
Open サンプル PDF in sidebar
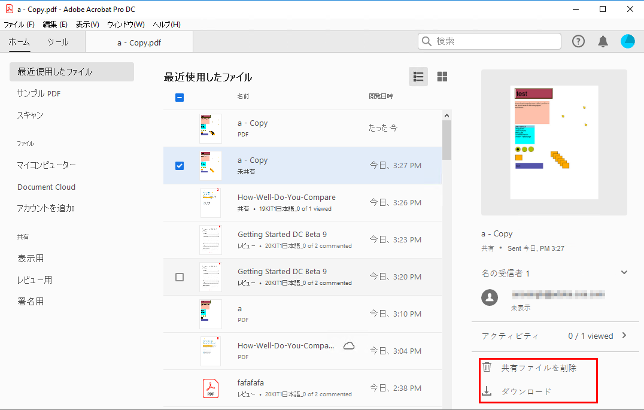tap(39, 93)
